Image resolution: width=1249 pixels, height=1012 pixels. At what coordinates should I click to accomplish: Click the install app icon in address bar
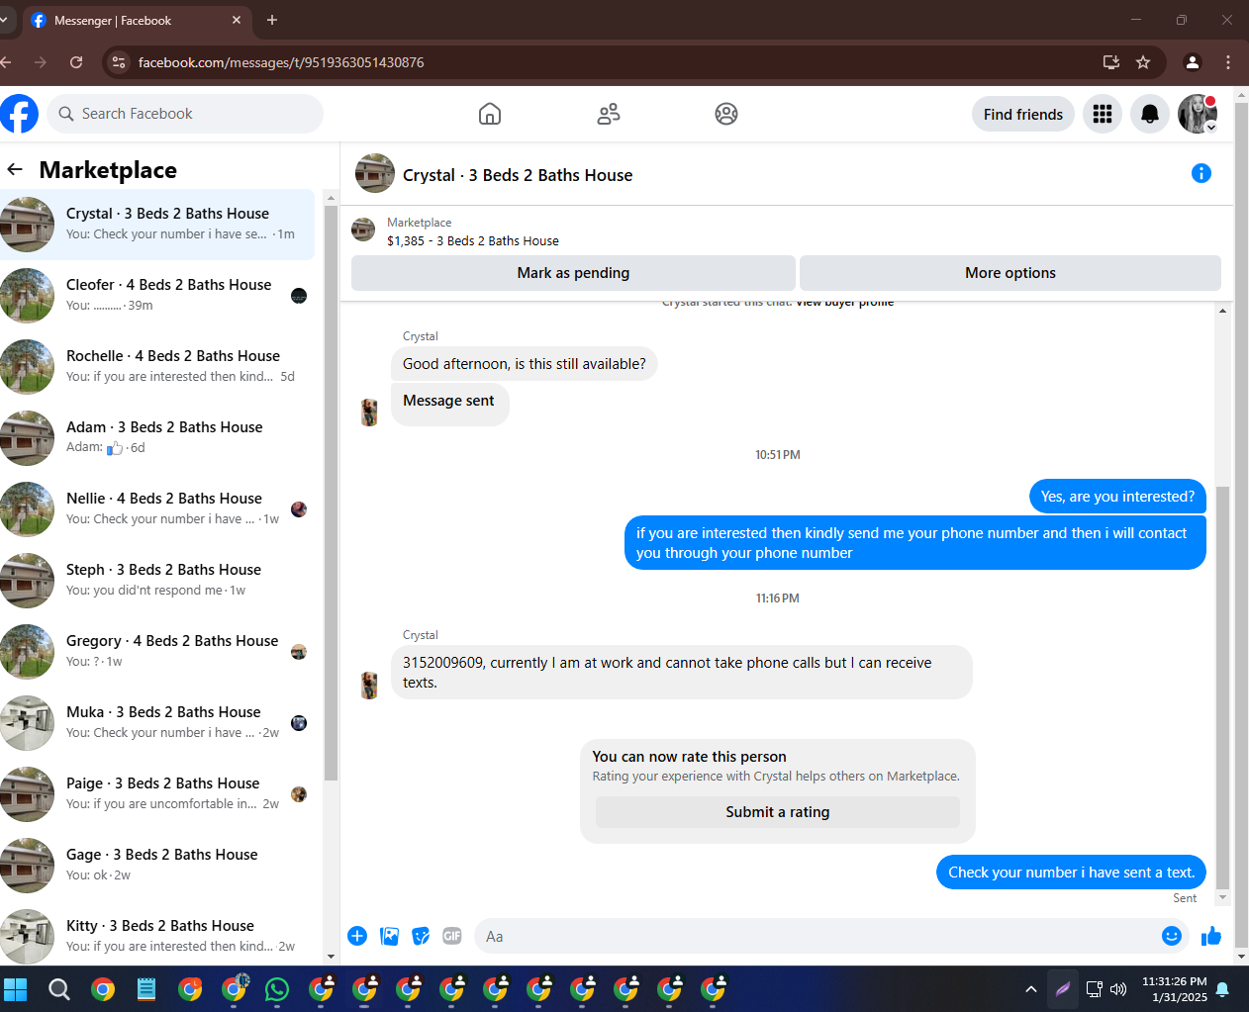[1111, 62]
